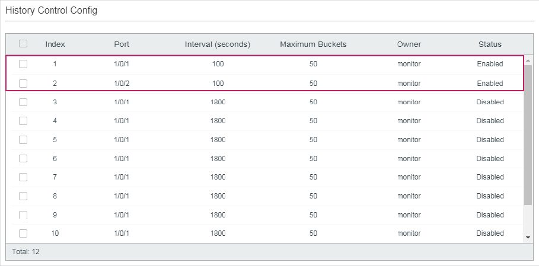The width and height of the screenshot is (539, 266).
Task: Click the Status column header
Action: pos(490,44)
